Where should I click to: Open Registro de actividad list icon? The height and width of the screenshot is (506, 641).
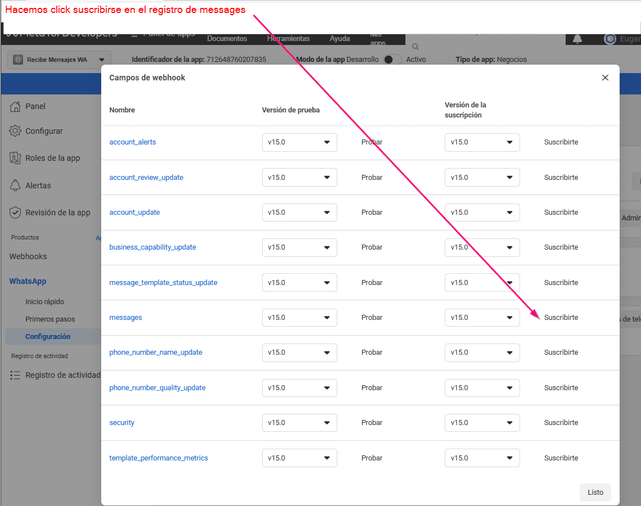pyautogui.click(x=16, y=375)
